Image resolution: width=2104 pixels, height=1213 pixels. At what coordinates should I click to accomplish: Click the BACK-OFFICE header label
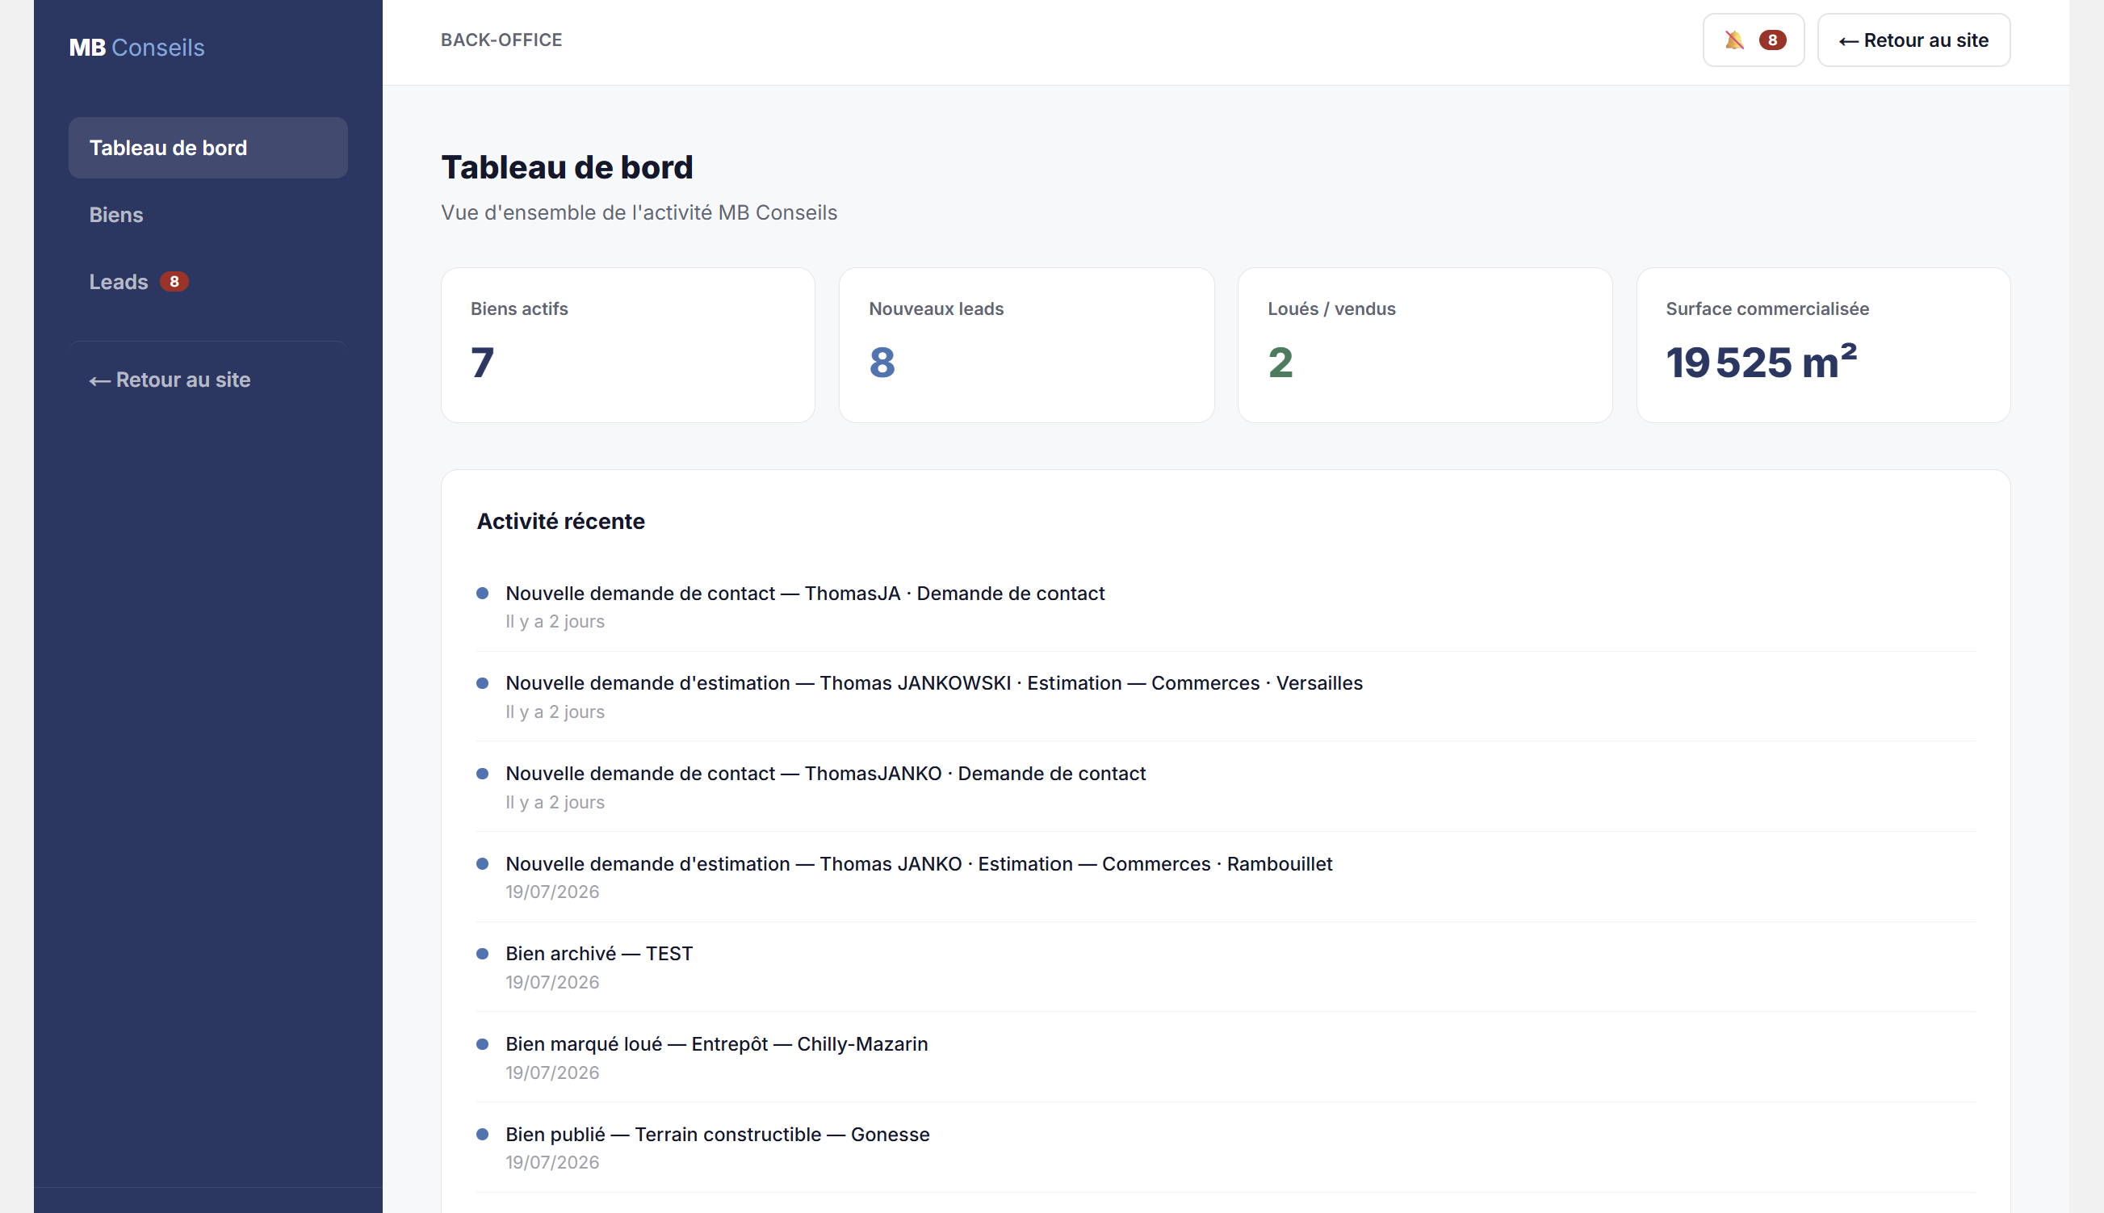click(x=501, y=40)
